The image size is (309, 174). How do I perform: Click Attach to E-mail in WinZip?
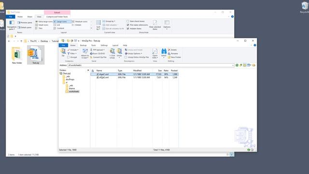pos(85,54)
